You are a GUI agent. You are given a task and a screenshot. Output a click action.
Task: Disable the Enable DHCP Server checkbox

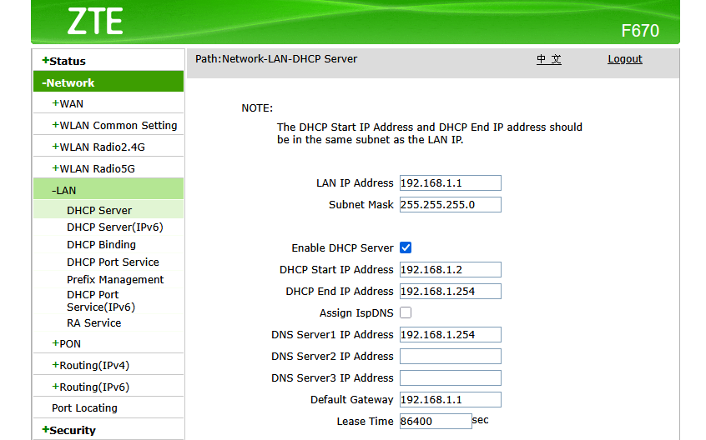[x=406, y=247]
